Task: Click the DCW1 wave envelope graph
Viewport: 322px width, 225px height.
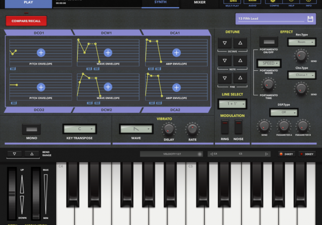Action: [x=108, y=53]
